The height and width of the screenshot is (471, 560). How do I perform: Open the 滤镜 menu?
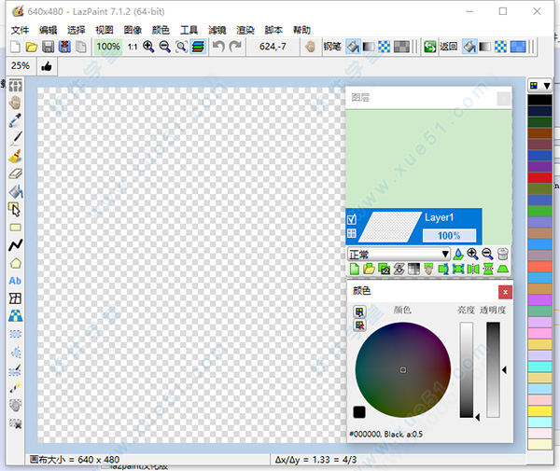[217, 30]
